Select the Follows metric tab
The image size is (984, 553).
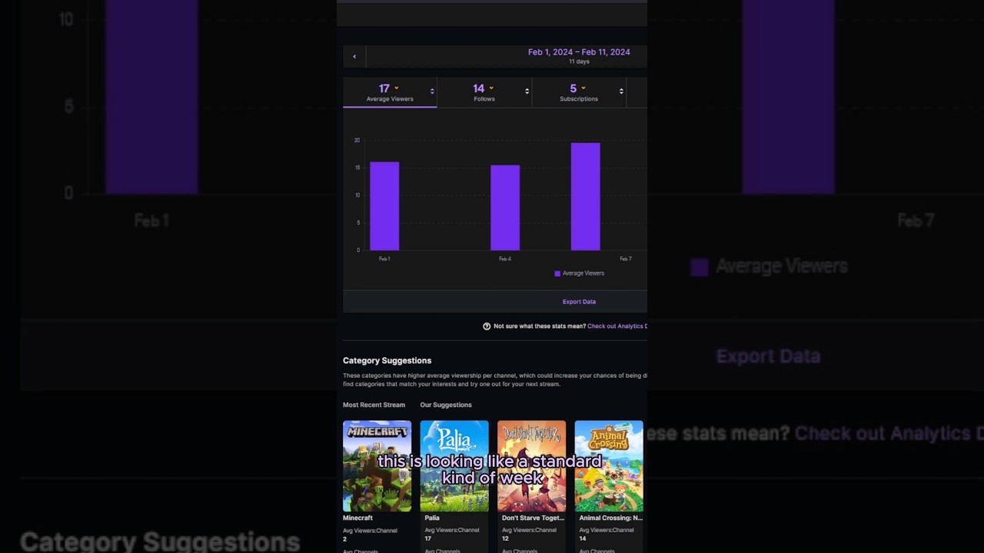coord(484,92)
